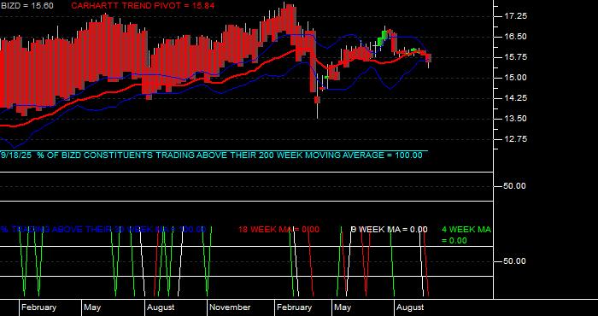Click the blue 39 WEEK MA label

click(x=103, y=230)
